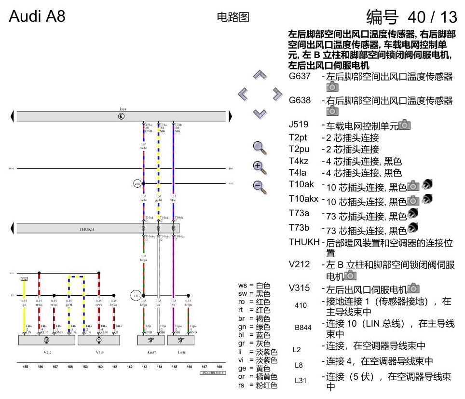Click the 410 legend entry code

301,305
